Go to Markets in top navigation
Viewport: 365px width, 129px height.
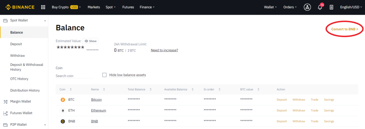94,7
